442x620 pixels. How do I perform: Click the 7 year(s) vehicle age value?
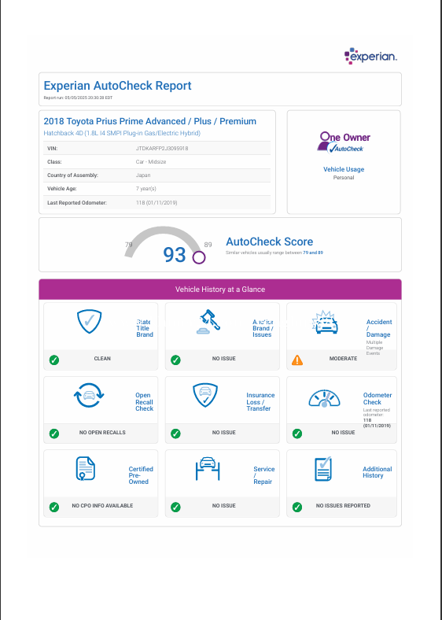point(146,189)
